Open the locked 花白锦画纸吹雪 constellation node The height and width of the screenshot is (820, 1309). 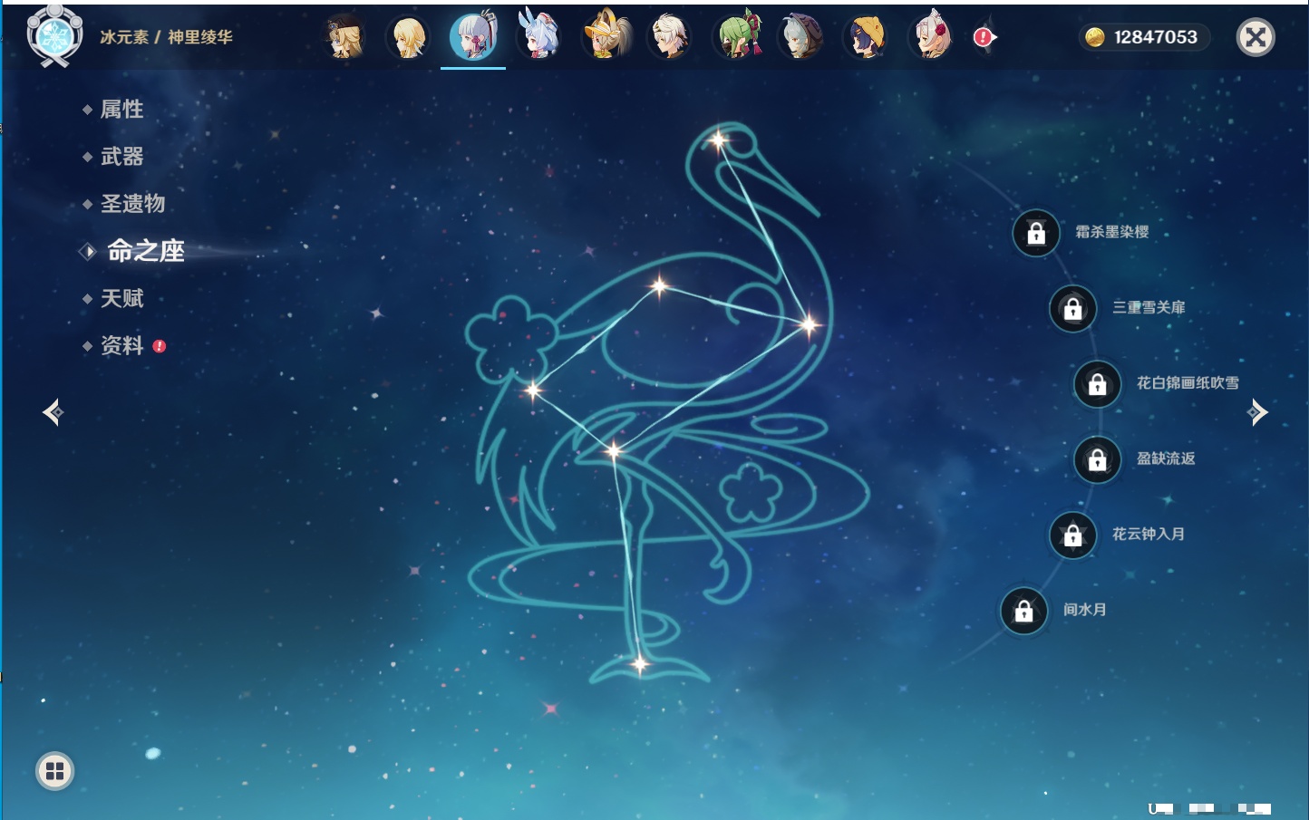tap(1097, 384)
